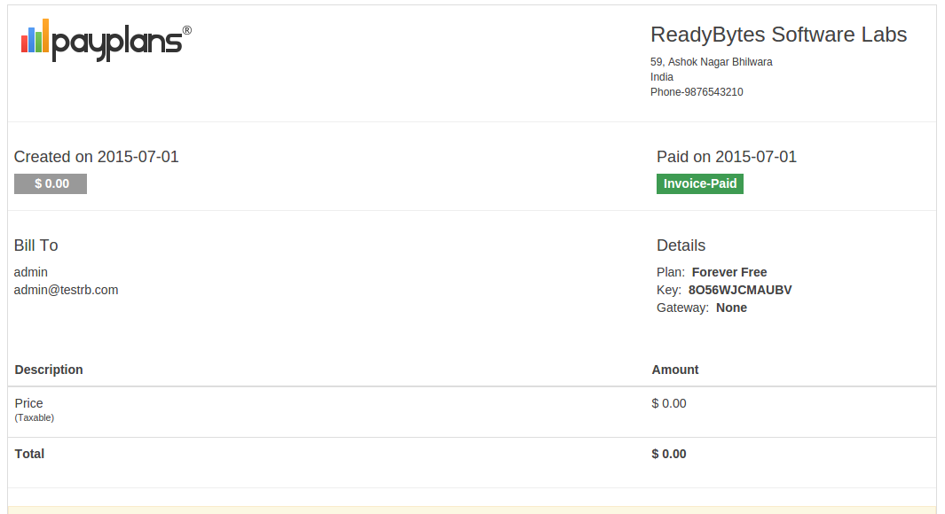Click the green Invoice-Paid badge
945x514 pixels.
[x=700, y=183]
